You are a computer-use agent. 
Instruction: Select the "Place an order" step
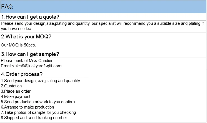pos(16,91)
